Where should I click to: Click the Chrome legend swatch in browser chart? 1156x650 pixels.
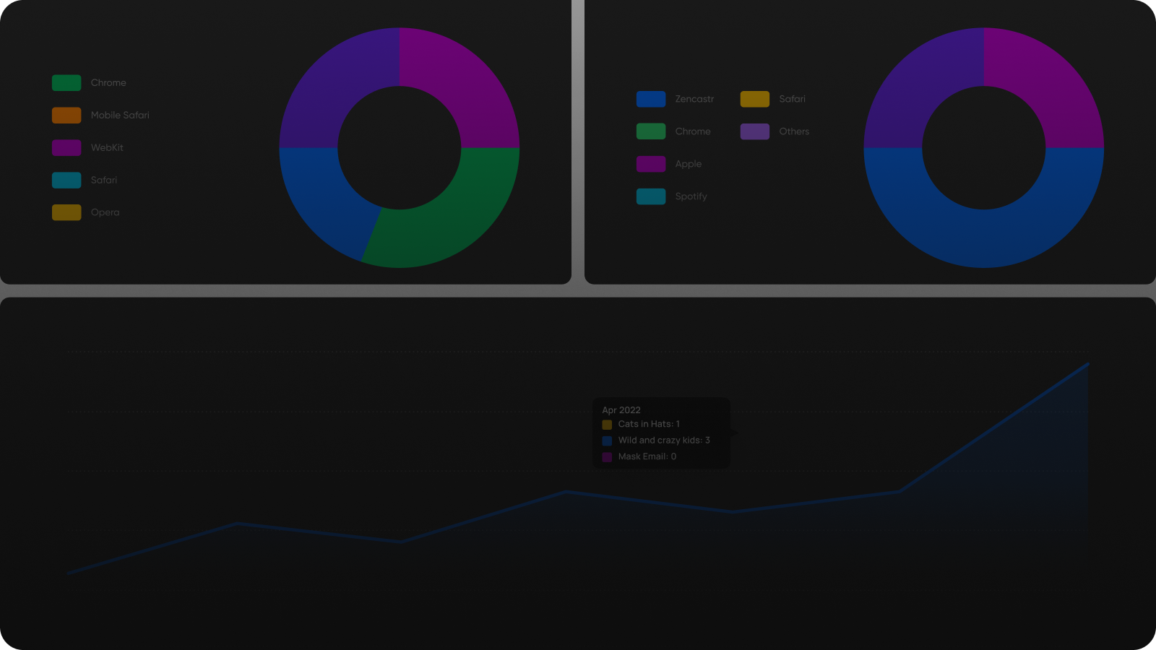(x=65, y=82)
